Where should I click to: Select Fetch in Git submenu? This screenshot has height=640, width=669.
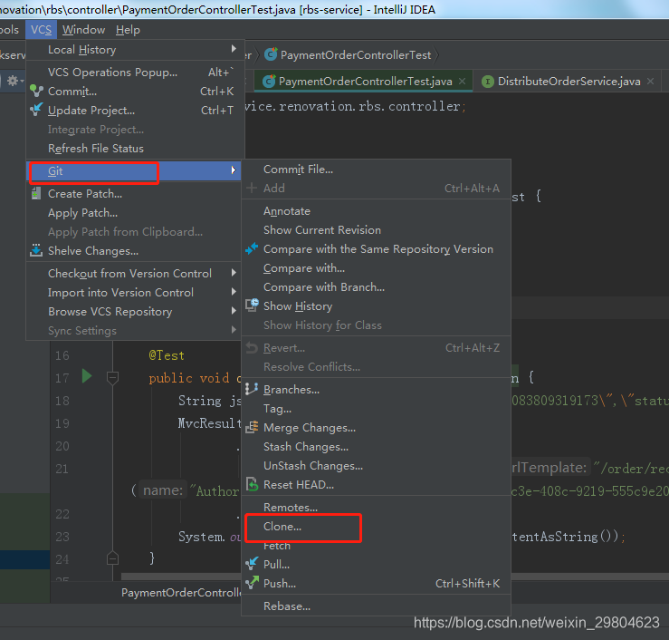376,546
